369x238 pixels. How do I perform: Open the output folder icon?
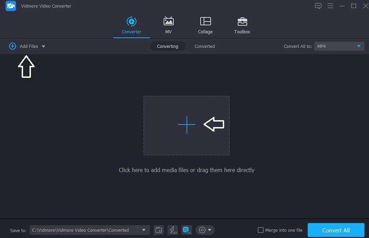pos(159,230)
